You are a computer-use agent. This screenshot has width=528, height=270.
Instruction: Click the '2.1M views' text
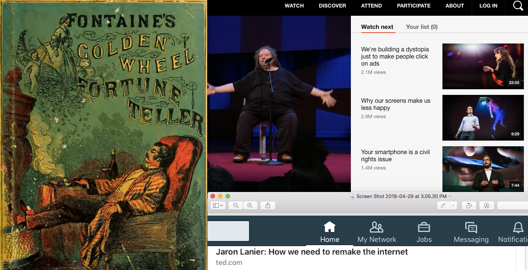[x=373, y=72]
